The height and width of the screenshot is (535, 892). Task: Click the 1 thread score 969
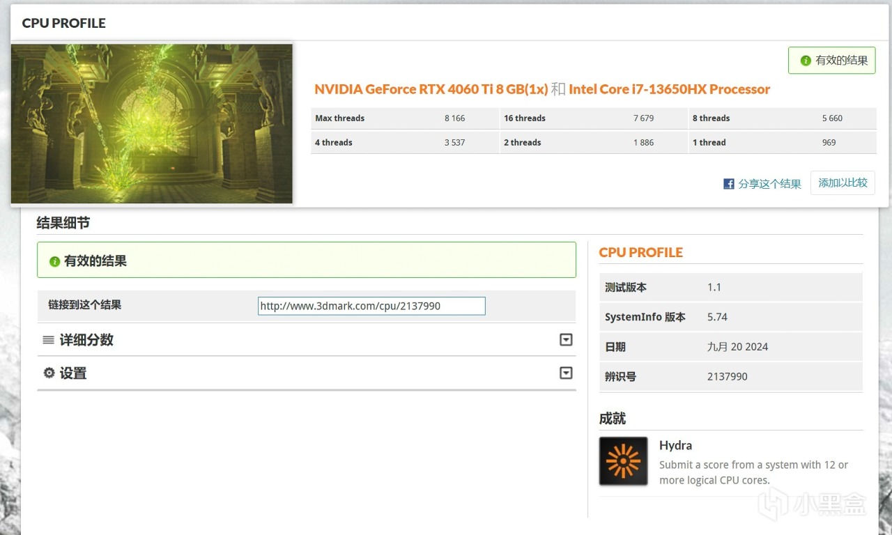pyautogui.click(x=829, y=143)
